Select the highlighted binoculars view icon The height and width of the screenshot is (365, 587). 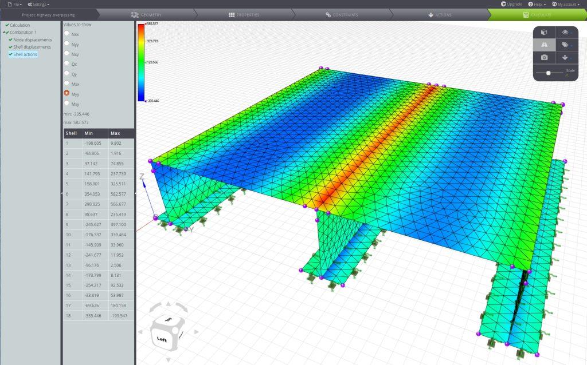pyautogui.click(x=544, y=45)
